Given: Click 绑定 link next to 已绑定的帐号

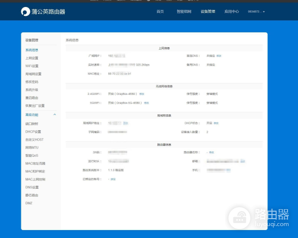Looking at the screenshot, I should (x=113, y=179).
